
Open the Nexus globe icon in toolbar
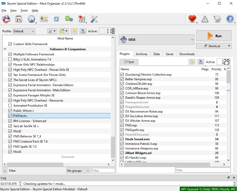coord(31,19)
